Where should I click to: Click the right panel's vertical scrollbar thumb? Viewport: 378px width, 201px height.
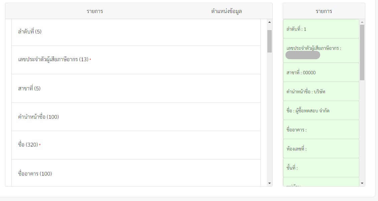(x=362, y=52)
